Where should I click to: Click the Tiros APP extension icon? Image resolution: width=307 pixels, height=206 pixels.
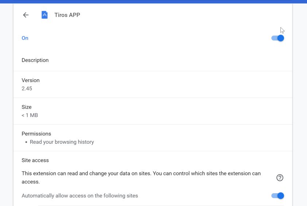[x=44, y=15]
